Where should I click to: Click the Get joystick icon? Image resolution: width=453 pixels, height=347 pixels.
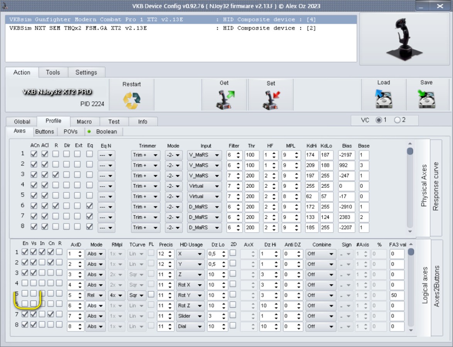[224, 99]
